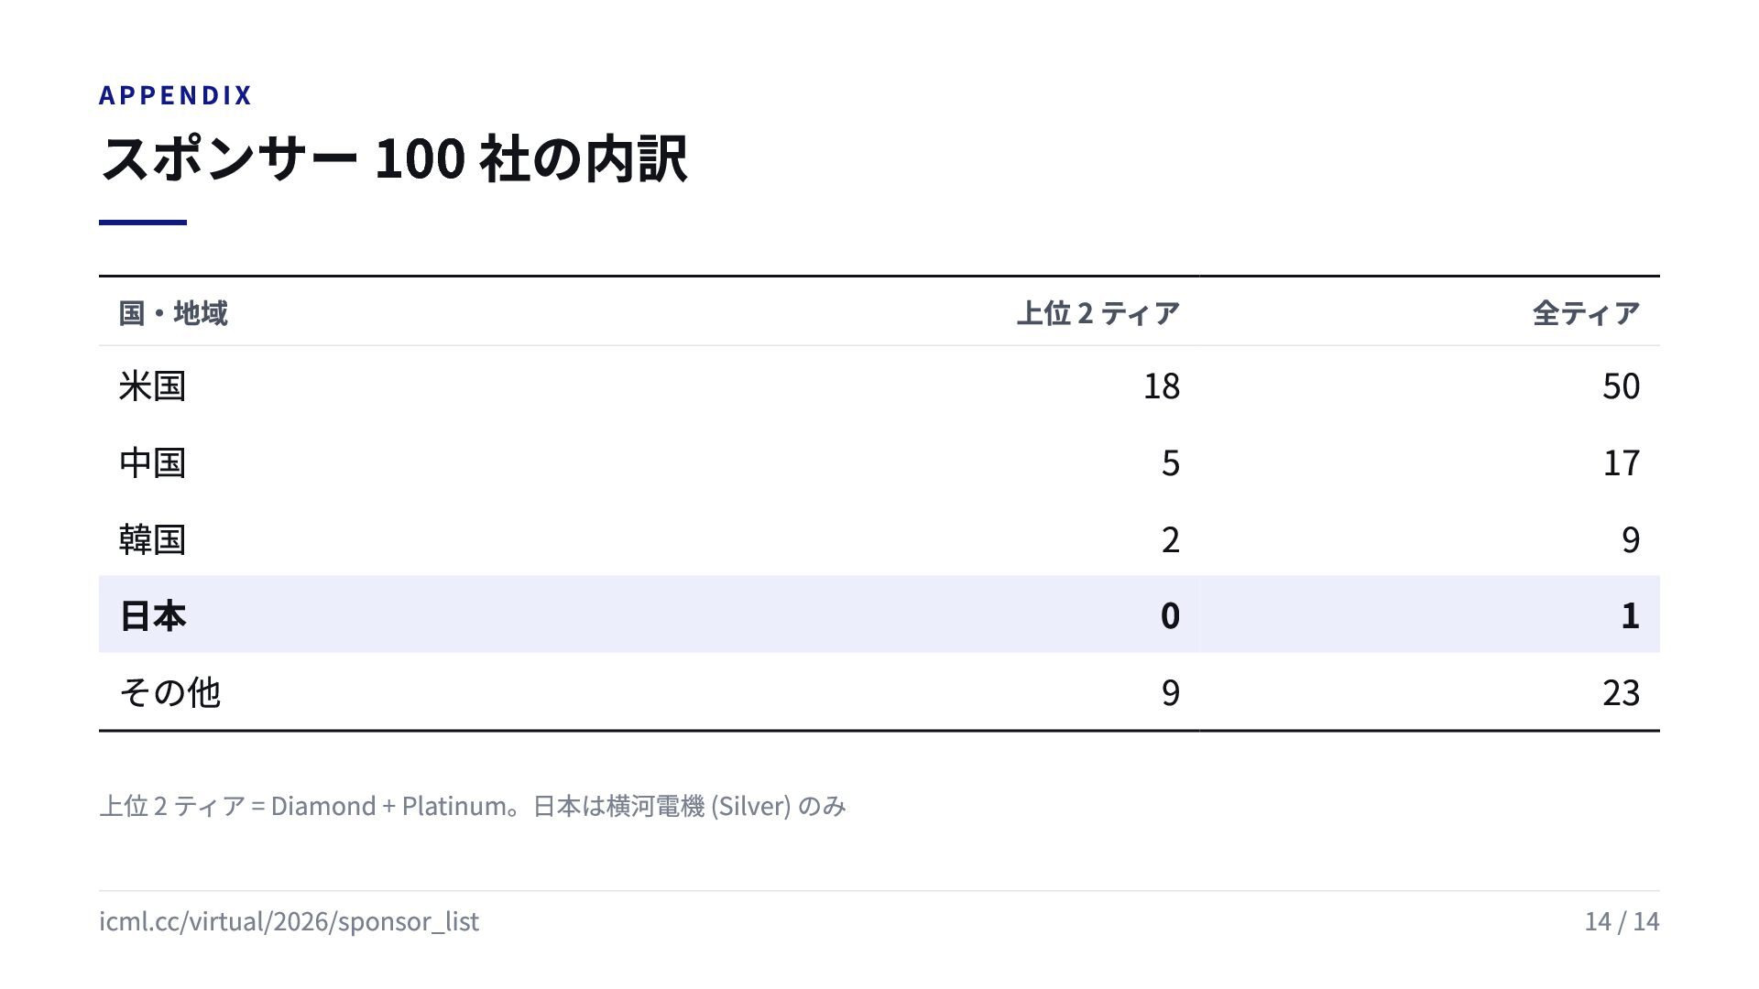Viewport: 1759px width, 989px height.
Task: Select the その他 row label
Action: (x=169, y=692)
